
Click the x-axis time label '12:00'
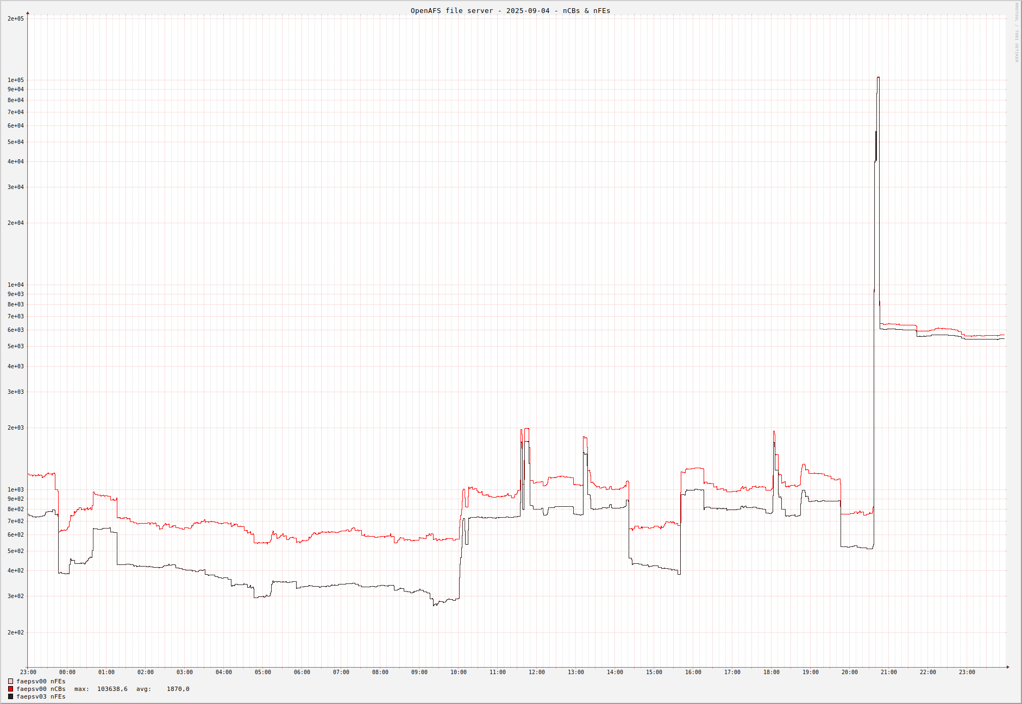(x=537, y=672)
